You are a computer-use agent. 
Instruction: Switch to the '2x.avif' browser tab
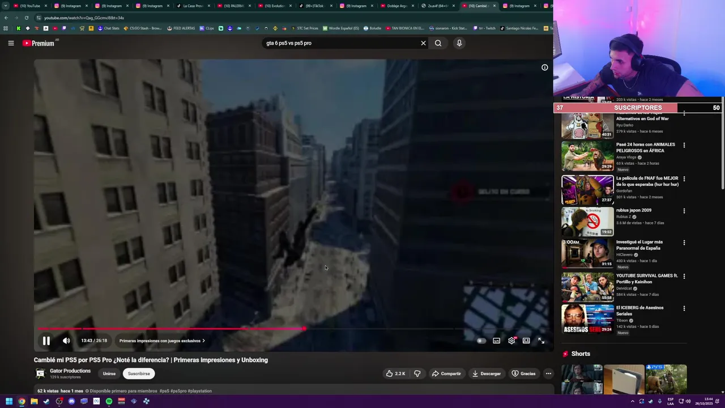point(437,6)
